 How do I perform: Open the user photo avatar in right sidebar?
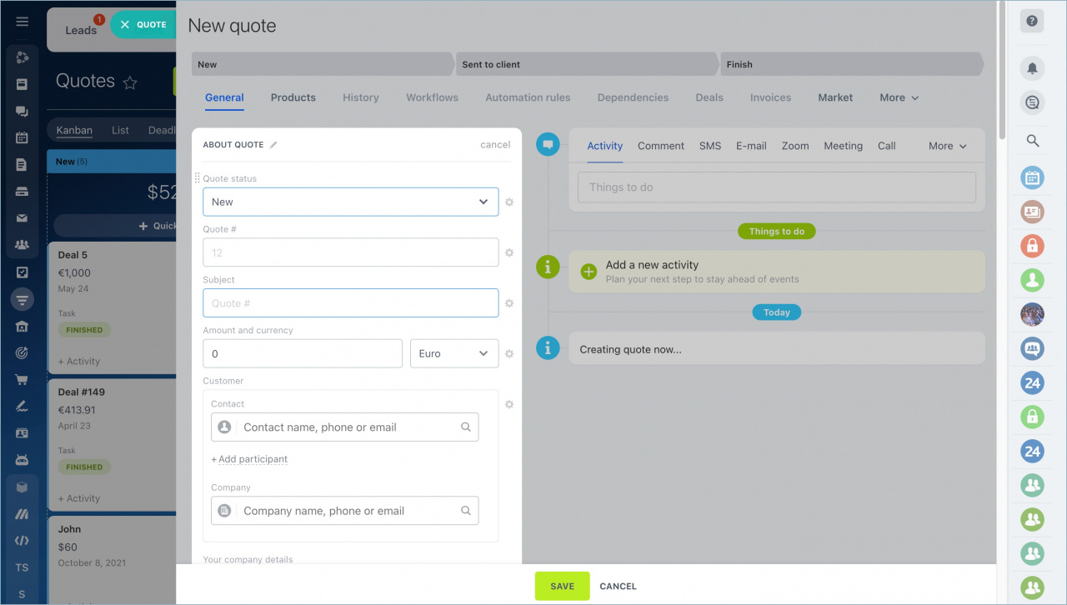(1032, 314)
